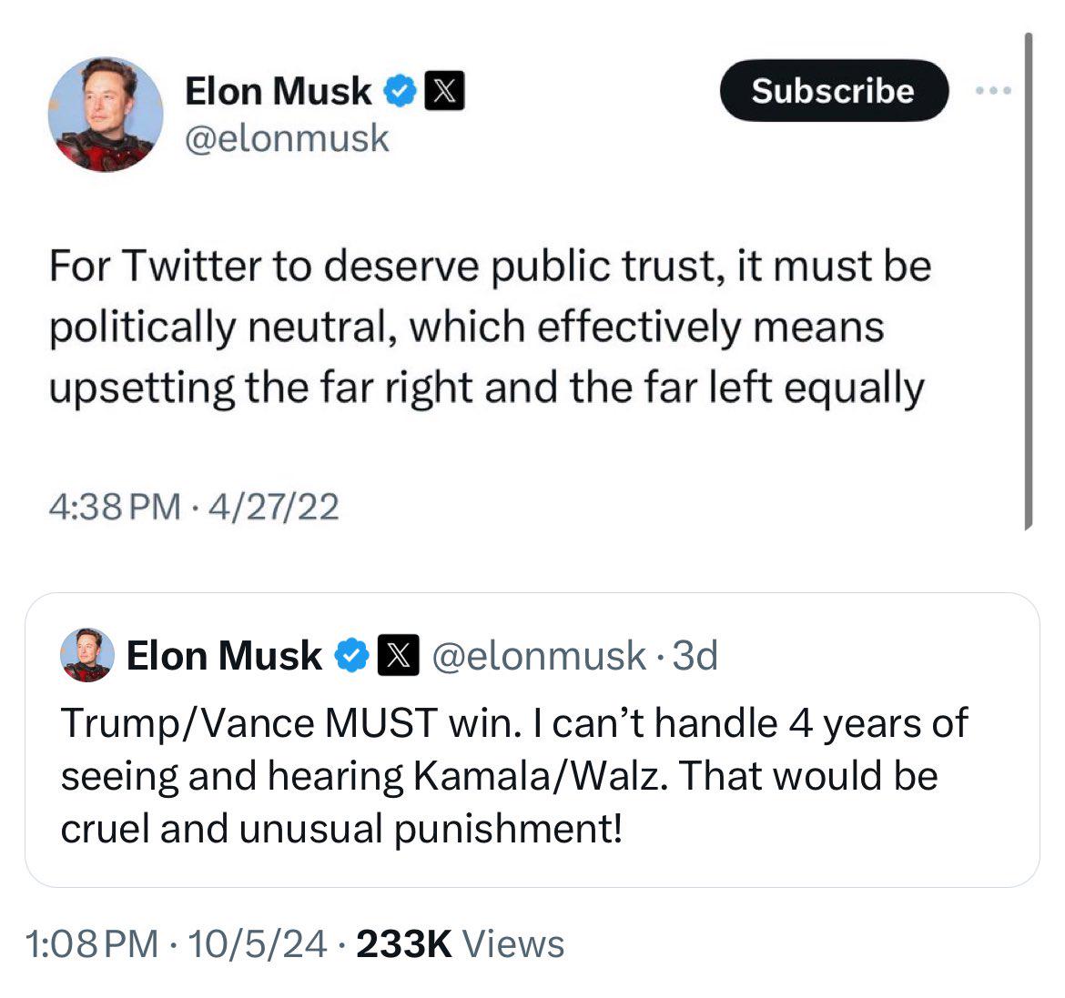View the 233K Views count

(460, 943)
